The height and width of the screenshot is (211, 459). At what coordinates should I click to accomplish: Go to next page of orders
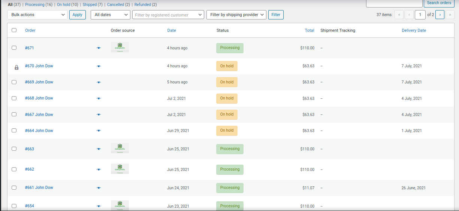(440, 15)
